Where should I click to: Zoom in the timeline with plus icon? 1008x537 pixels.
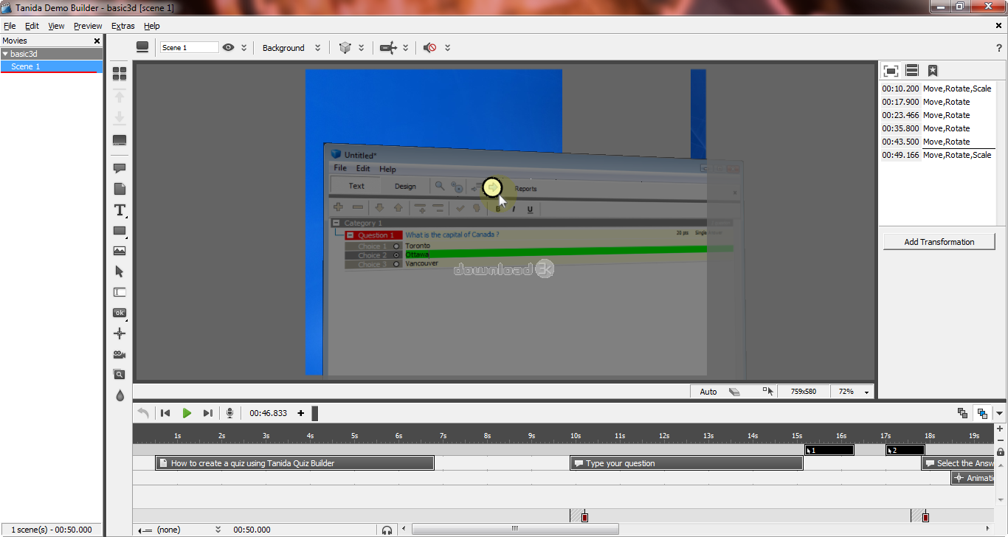1001,429
